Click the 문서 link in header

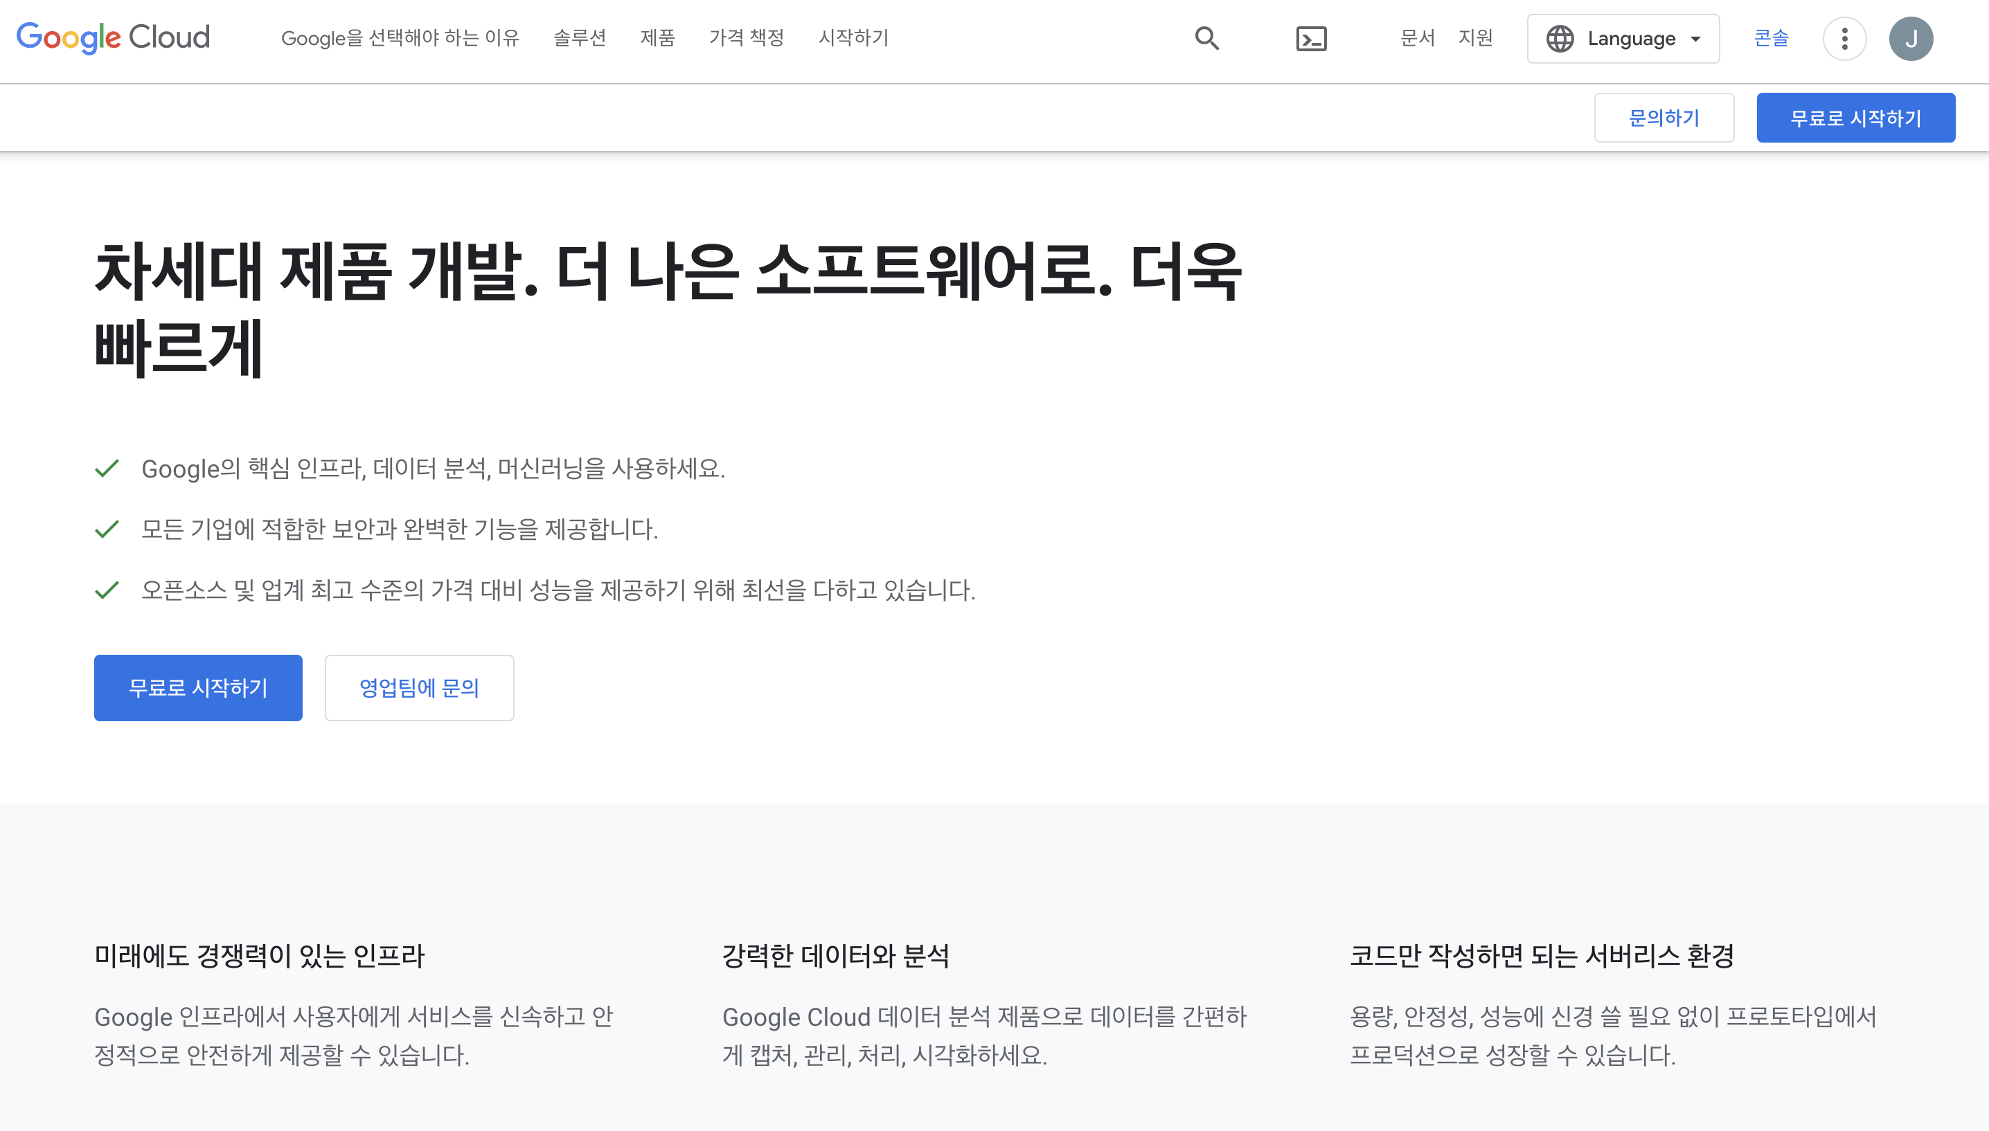click(x=1417, y=37)
